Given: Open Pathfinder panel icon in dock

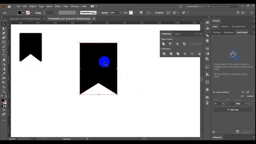Looking at the screenshot, I should click(x=207, y=36).
